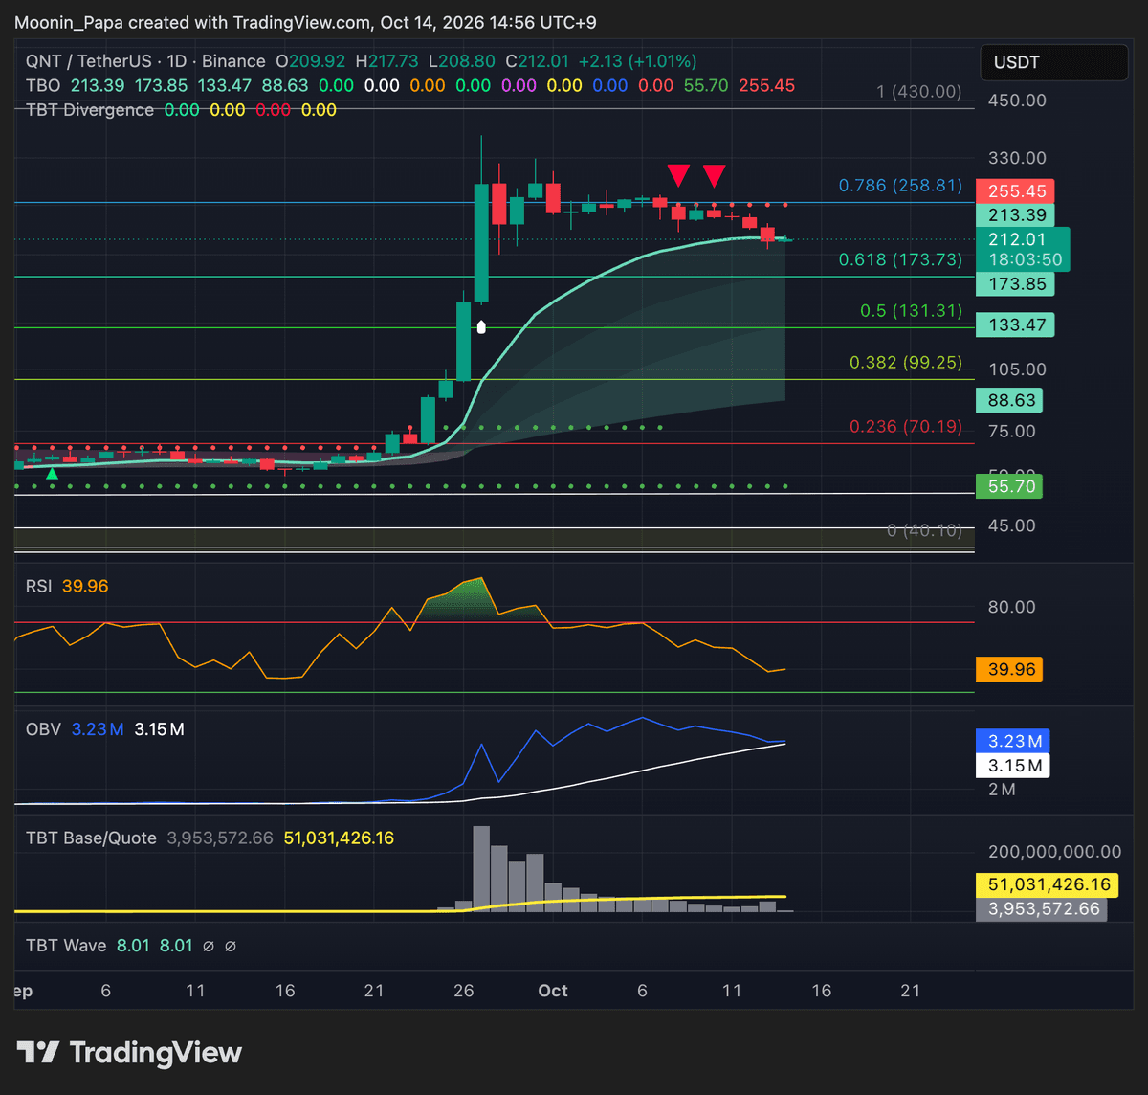Select the TBT Divergence indicator label
This screenshot has width=1148, height=1095.
(90, 110)
